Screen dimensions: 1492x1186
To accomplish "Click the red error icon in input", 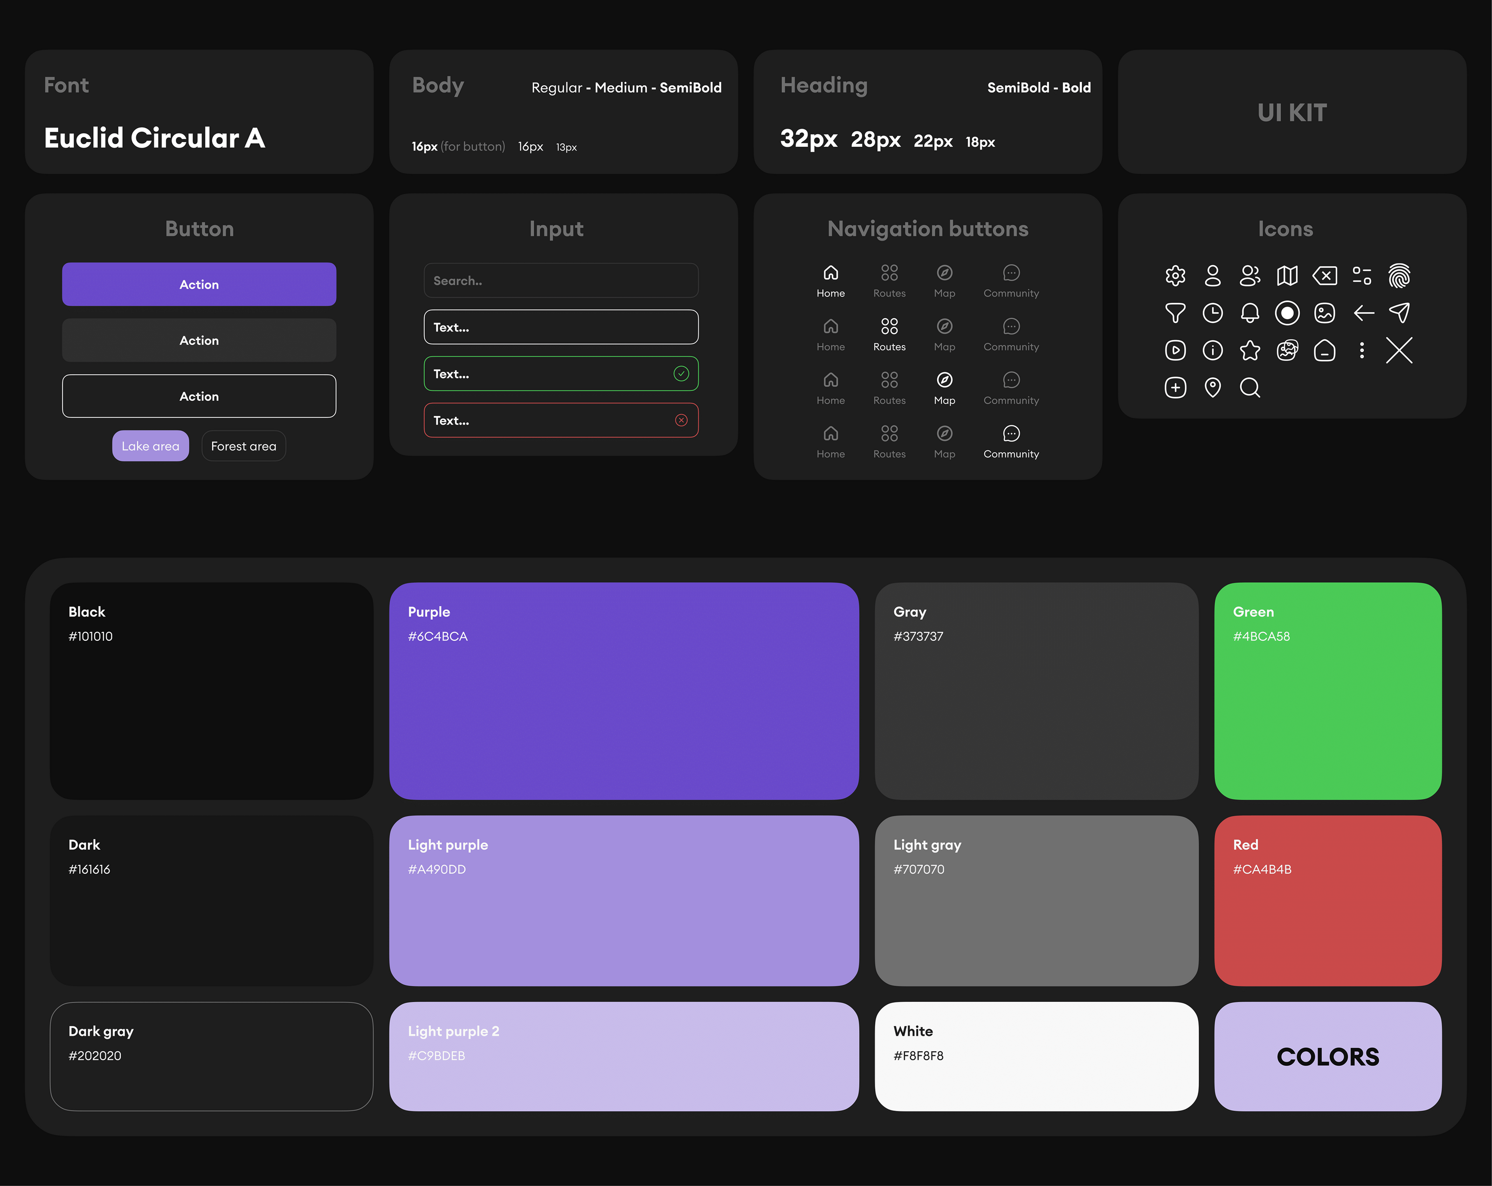I will coord(681,420).
